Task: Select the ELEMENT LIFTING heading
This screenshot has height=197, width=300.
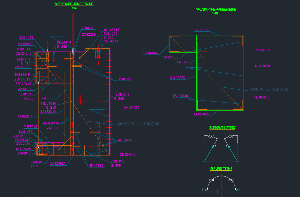Action: pos(222,128)
